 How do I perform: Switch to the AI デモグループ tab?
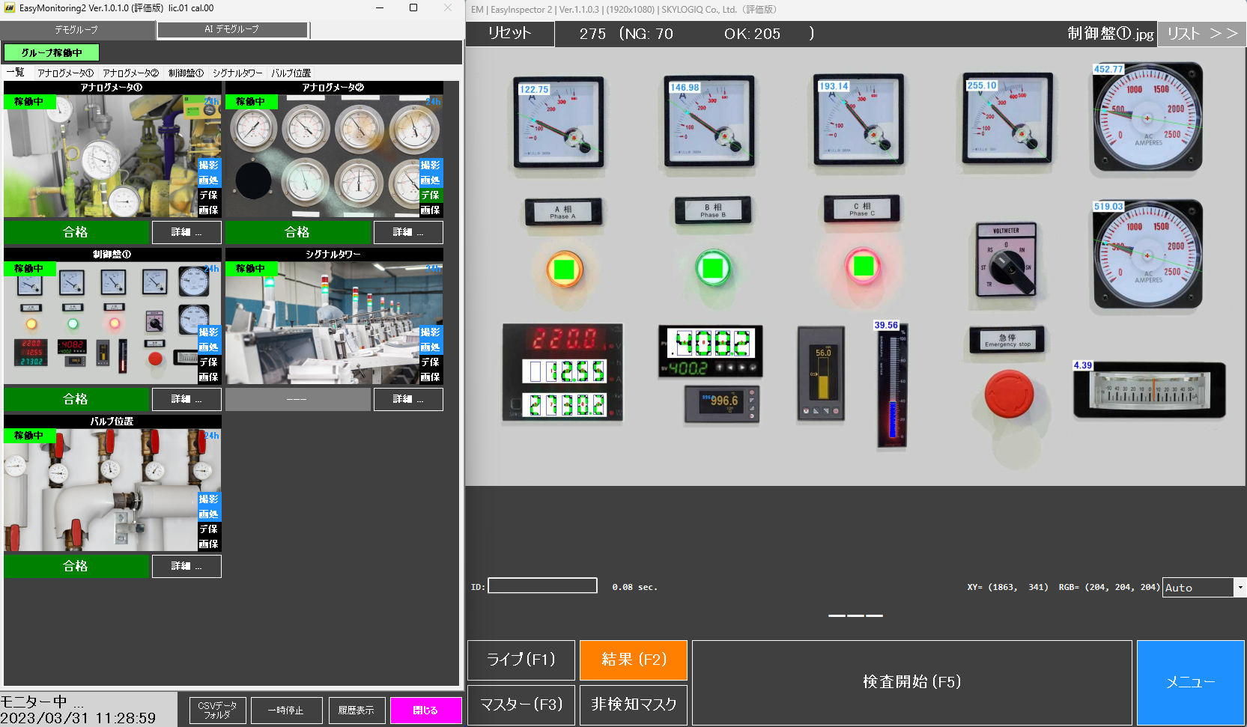[x=232, y=30]
